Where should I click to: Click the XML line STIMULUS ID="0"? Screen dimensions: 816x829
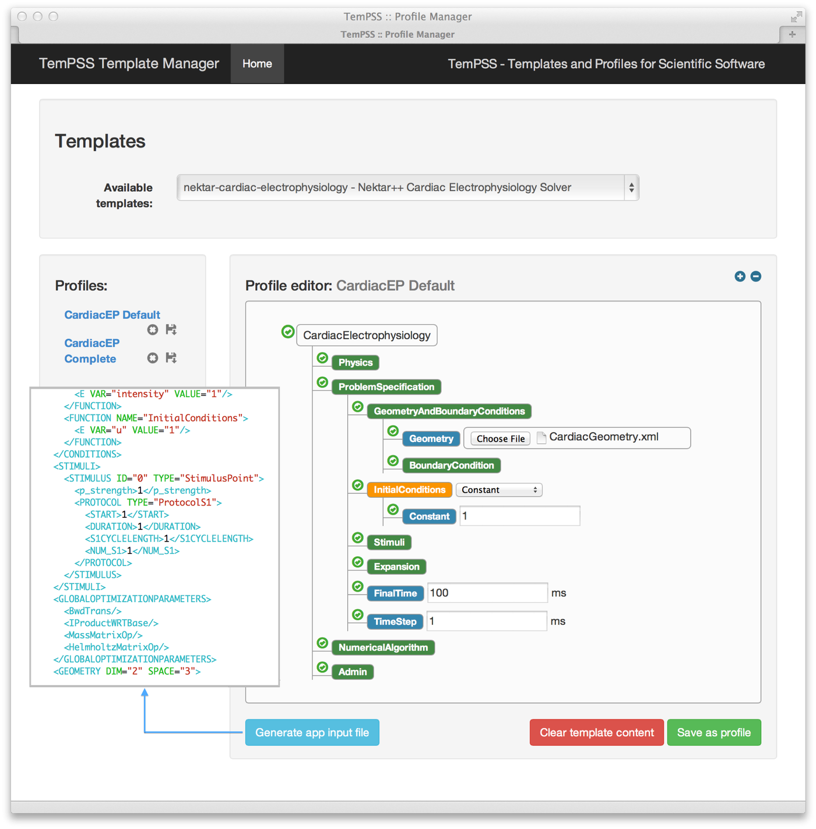tap(164, 479)
